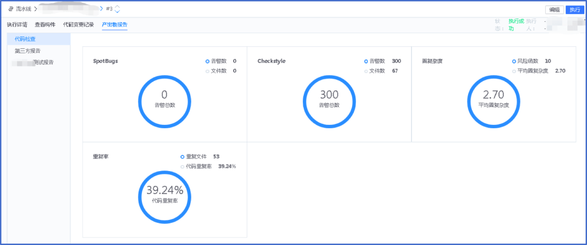
Task: Click the #3 build number
Action: (x=109, y=9)
